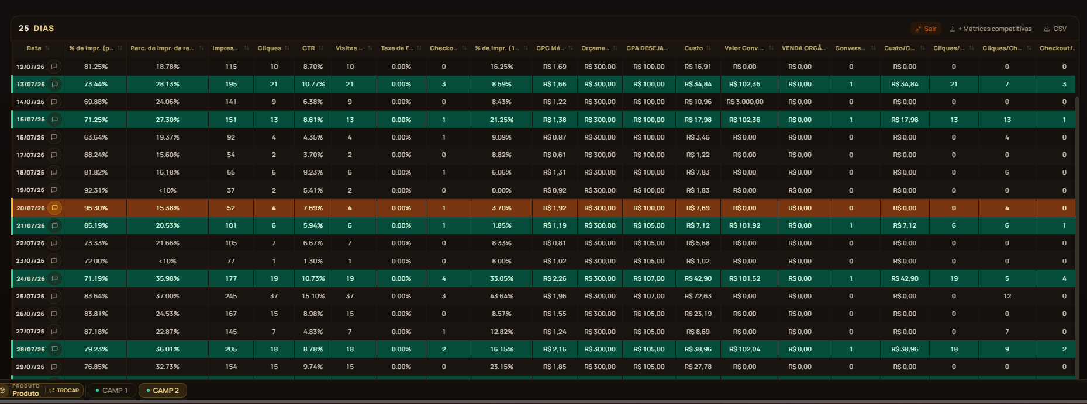Sort by the Impres... column arrows
1087x404 pixels.
click(x=247, y=48)
